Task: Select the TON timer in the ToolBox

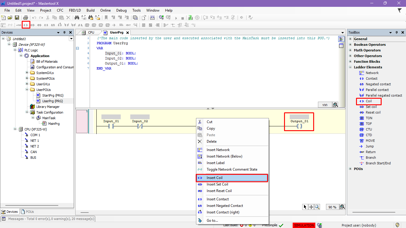Action: point(369,118)
